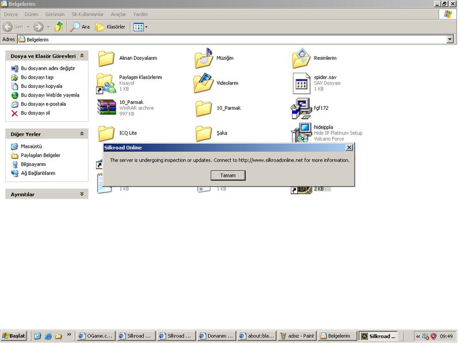Collapse the Dosya ve Klasör Görevleri panel
The image size is (460, 343).
coord(82,56)
